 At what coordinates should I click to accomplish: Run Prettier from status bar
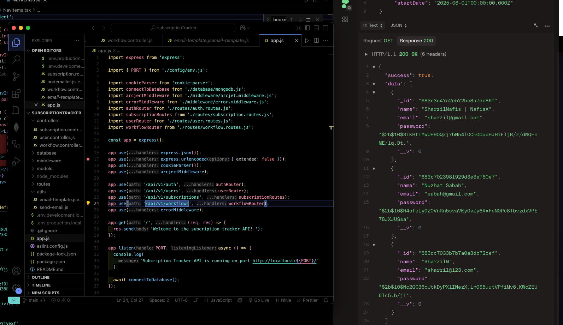click(307, 300)
